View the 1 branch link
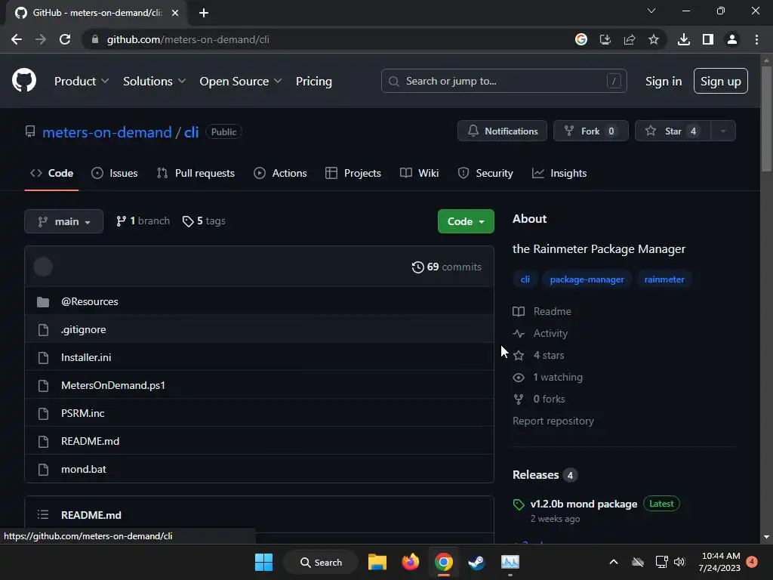The height and width of the screenshot is (580, 773). pyautogui.click(x=143, y=221)
